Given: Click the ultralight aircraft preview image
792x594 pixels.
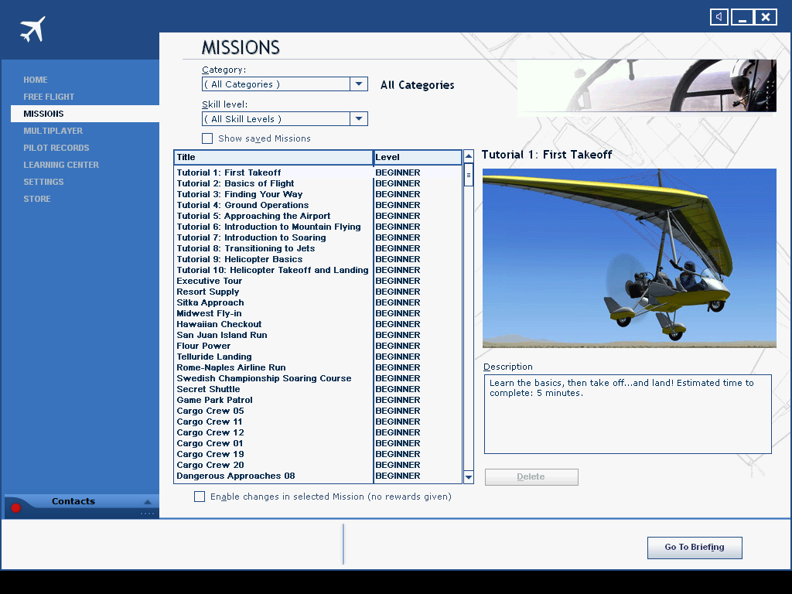Looking at the screenshot, I should click(x=629, y=258).
